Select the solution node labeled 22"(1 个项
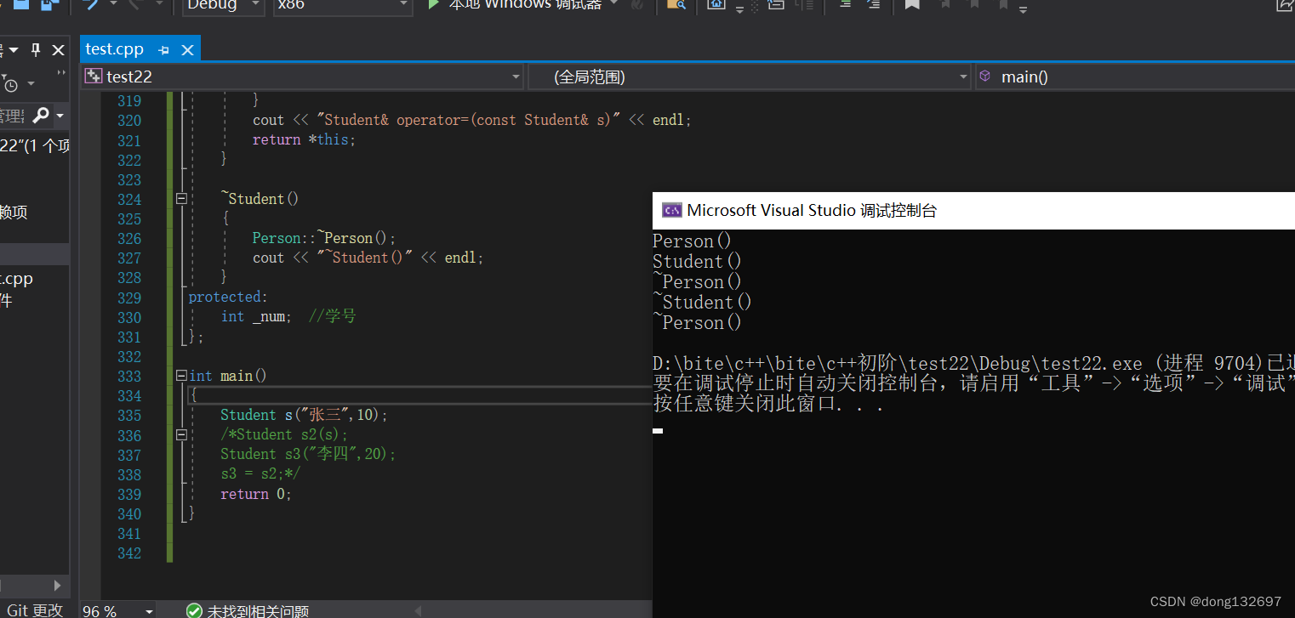Viewport: 1295px width, 618px height. (x=35, y=145)
